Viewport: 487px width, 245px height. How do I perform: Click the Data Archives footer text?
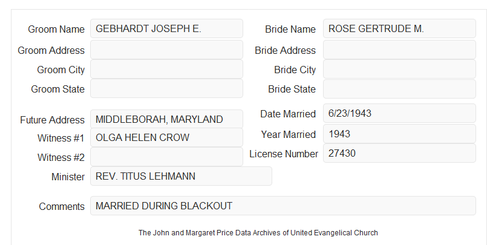(258, 233)
